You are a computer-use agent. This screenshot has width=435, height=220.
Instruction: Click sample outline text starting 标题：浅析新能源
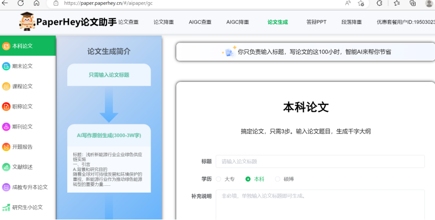coord(108,169)
